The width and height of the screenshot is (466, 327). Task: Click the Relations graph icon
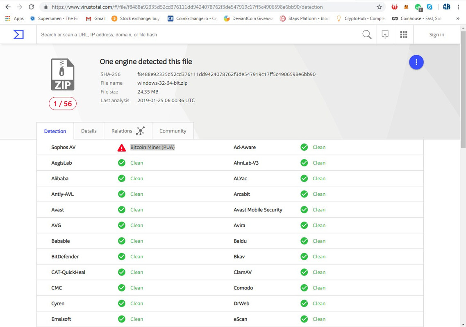pos(140,131)
